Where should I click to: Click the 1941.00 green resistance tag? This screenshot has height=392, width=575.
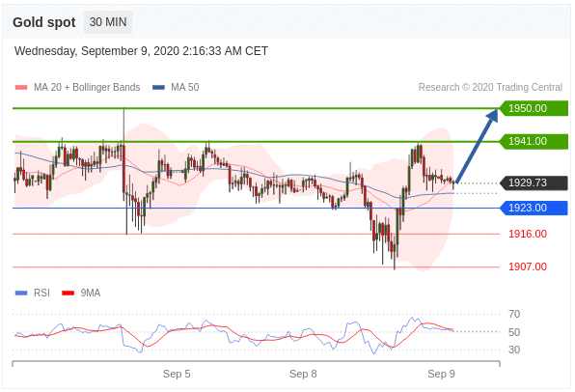click(534, 141)
